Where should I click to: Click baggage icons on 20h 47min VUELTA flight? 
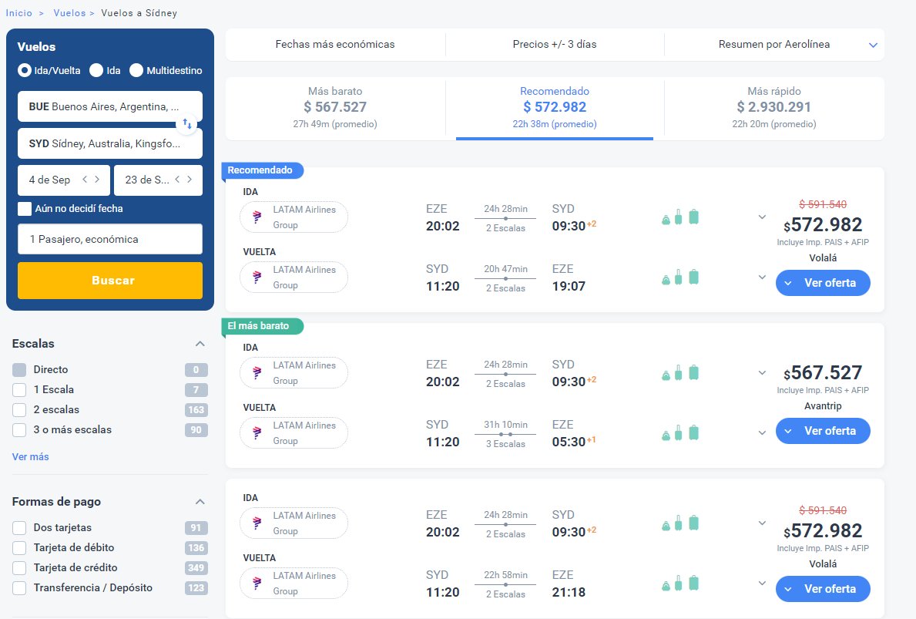(x=680, y=277)
